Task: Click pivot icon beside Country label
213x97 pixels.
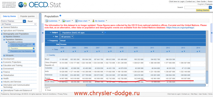Action: click(x=47, y=55)
